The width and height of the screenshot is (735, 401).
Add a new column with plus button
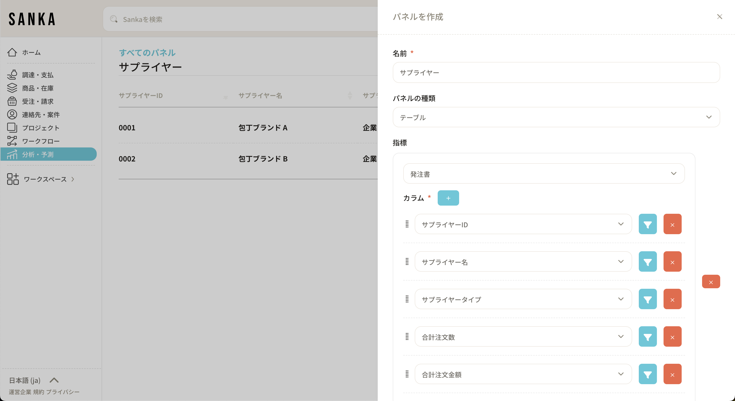coord(448,198)
